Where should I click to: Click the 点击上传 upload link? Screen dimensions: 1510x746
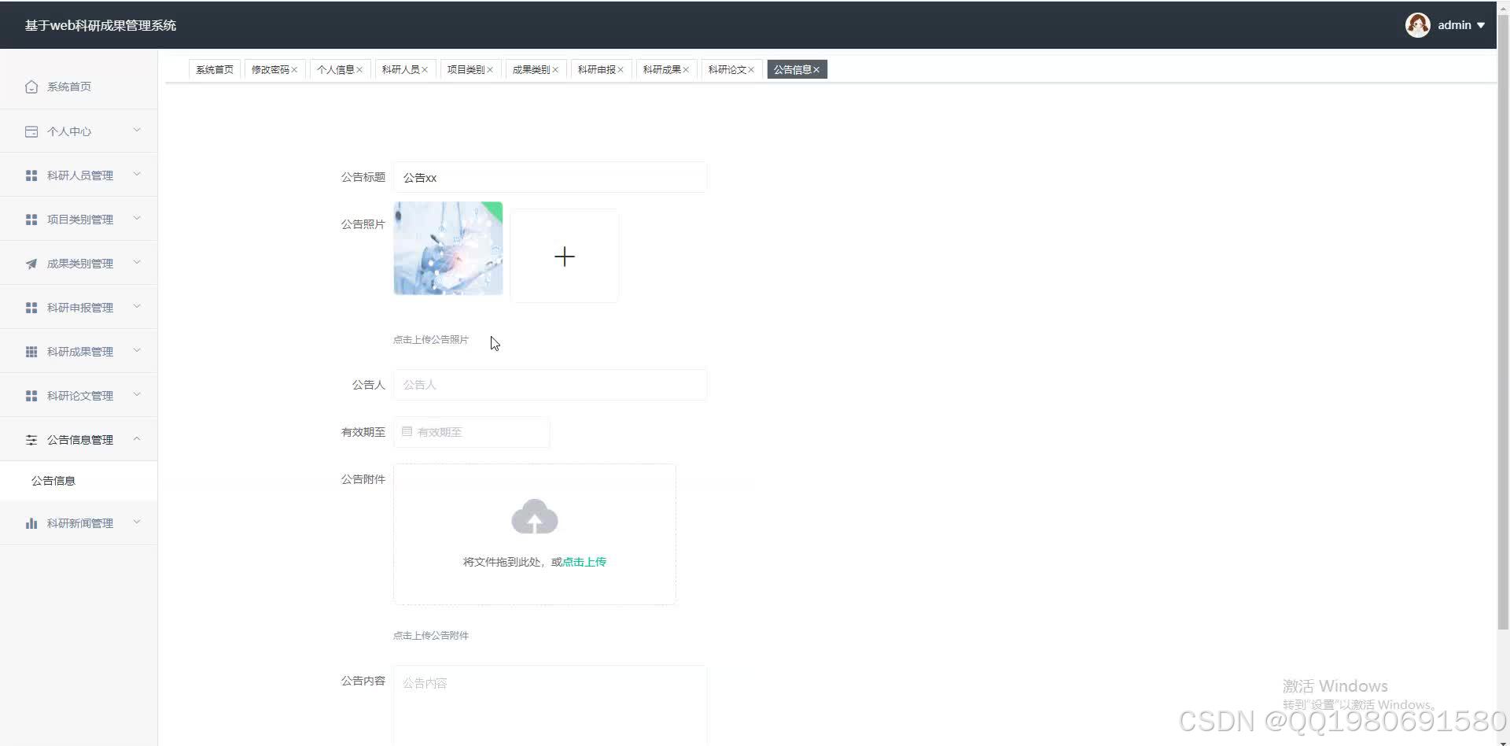click(x=583, y=561)
